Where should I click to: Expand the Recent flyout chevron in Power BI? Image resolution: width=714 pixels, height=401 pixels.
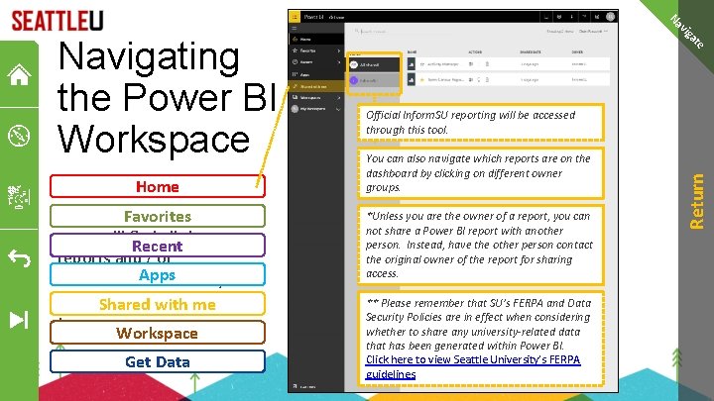pos(339,62)
